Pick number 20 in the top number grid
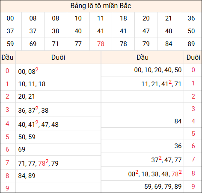Viewport: 202px width, 193px height. tap(146, 18)
